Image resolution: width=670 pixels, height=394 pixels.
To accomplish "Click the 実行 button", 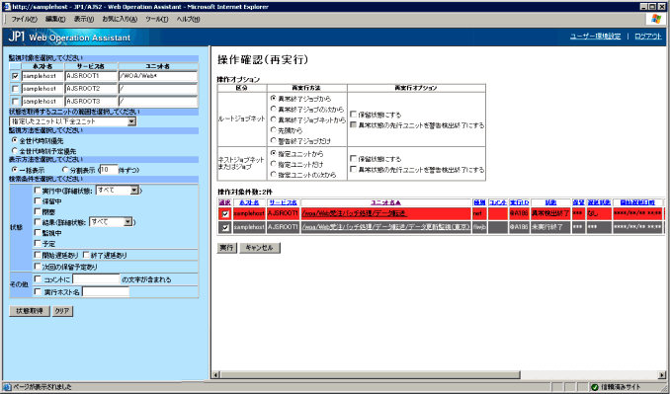I will (226, 248).
